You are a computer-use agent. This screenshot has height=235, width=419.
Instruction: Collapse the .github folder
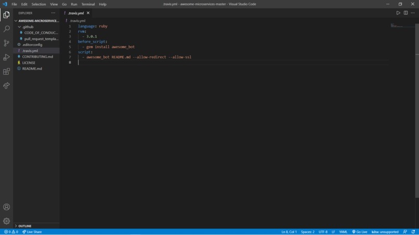[36, 26]
